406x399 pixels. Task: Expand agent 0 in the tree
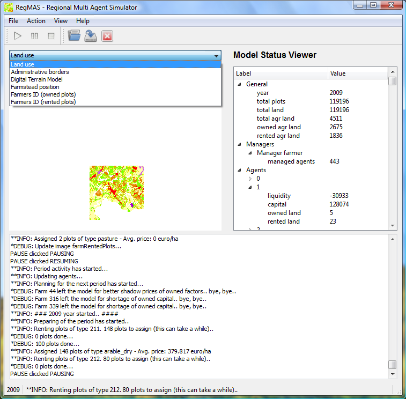tap(250, 179)
